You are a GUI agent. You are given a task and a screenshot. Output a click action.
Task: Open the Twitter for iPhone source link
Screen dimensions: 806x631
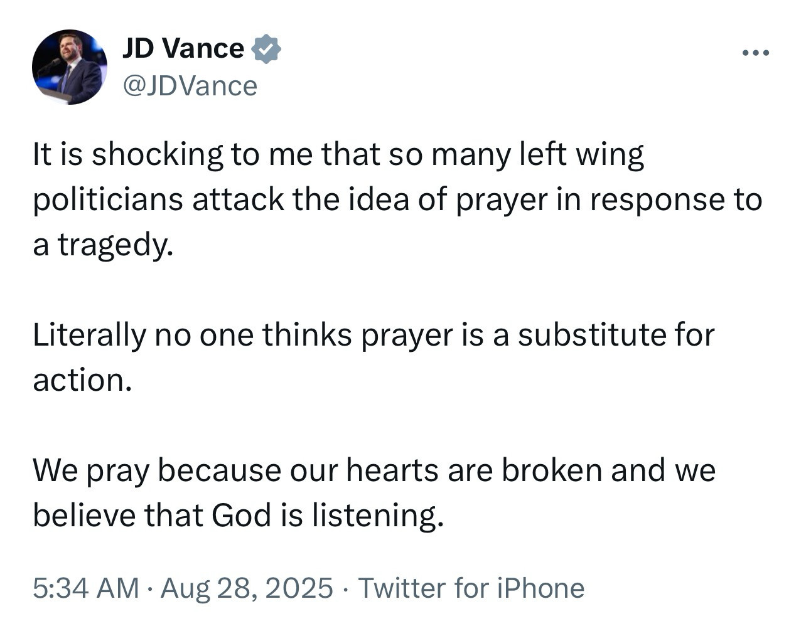point(471,588)
